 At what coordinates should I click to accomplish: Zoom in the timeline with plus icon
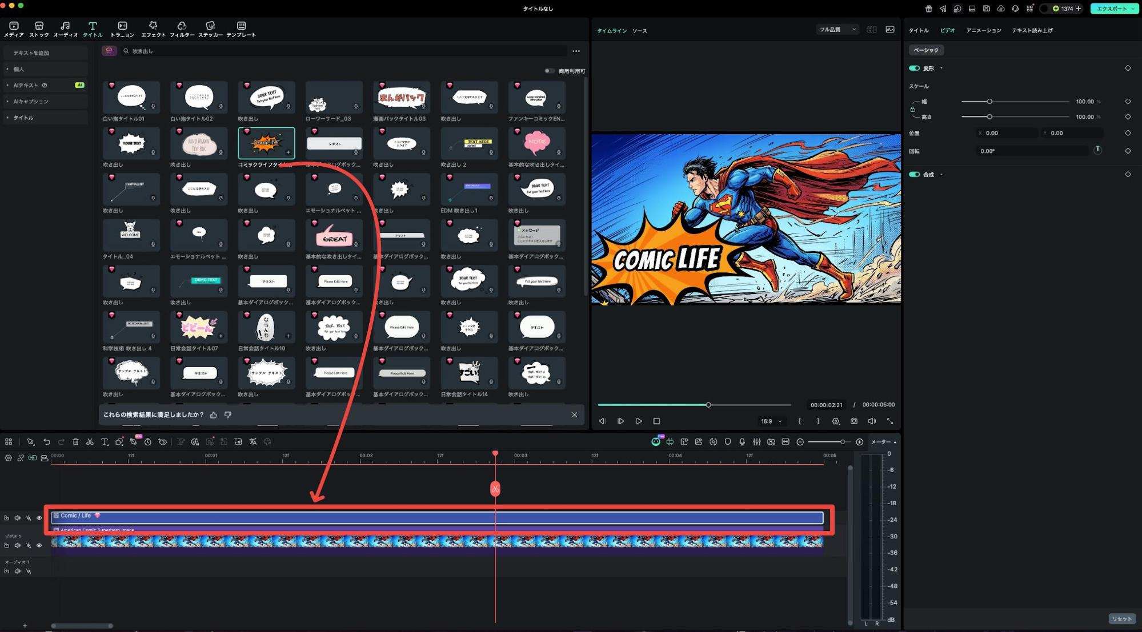point(859,442)
